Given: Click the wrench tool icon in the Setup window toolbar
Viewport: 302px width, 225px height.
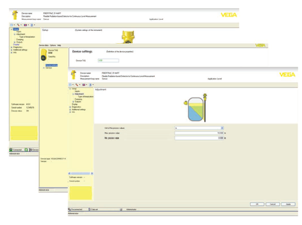Looking at the screenshot, I should tap(18, 25).
